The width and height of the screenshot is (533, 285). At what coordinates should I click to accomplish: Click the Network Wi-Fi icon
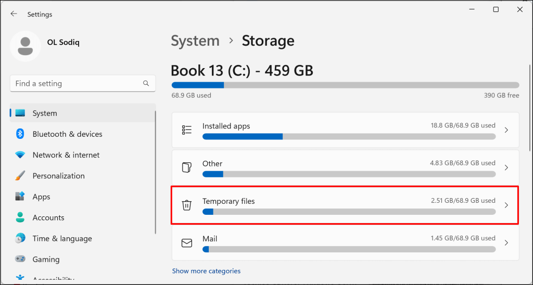coord(20,155)
